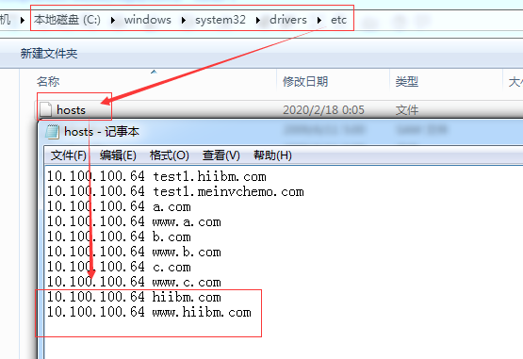
Task: Click the line ending with b.com without www
Action: (x=119, y=237)
